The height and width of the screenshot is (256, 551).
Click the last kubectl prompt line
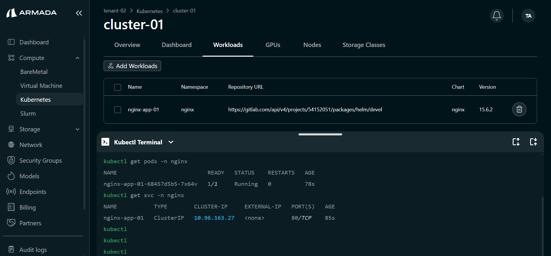(115, 252)
